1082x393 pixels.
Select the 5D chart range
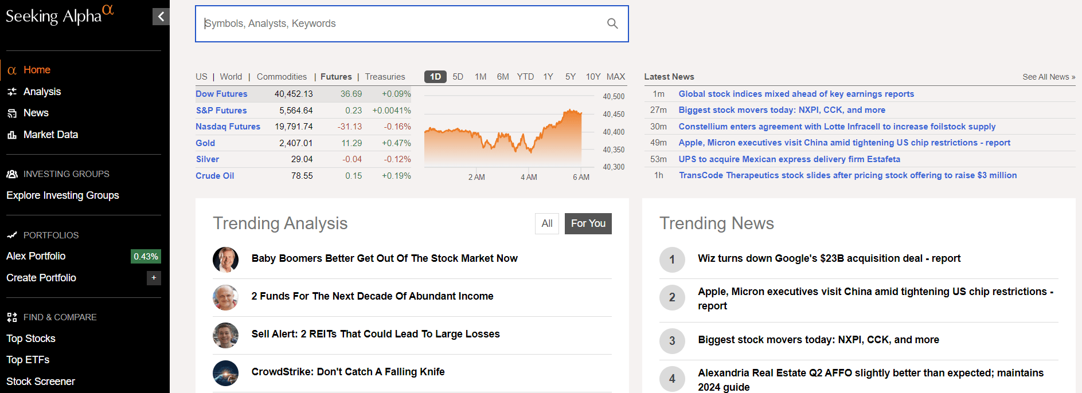[458, 77]
